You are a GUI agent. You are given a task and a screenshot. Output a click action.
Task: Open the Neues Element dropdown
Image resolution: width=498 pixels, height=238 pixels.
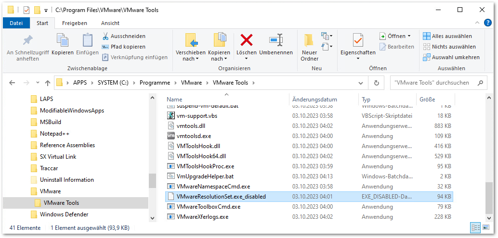coord(327,36)
